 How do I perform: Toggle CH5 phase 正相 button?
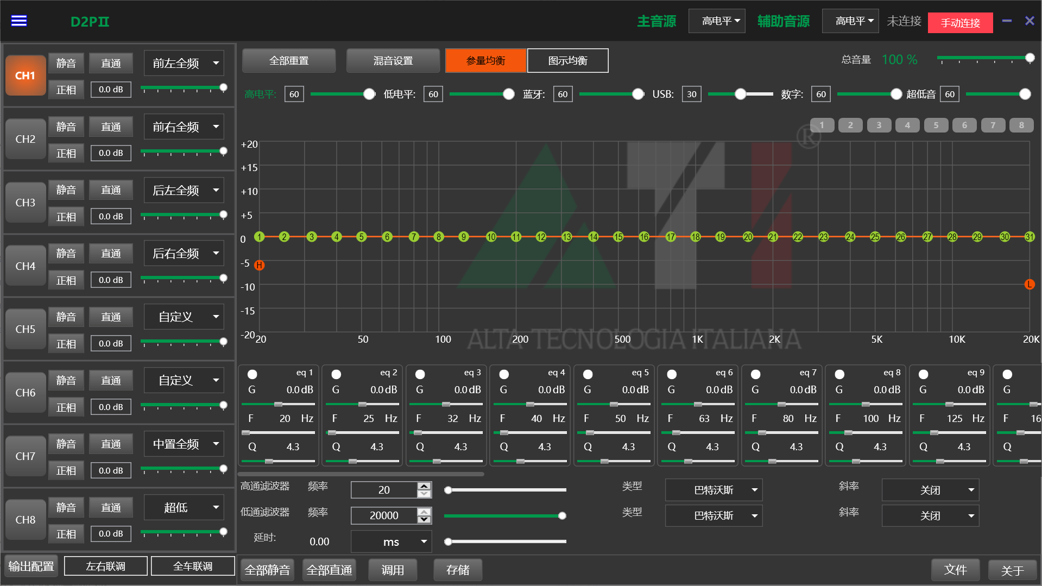point(66,344)
